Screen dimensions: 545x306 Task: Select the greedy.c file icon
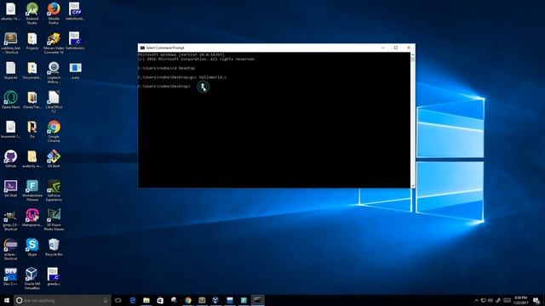(x=54, y=276)
